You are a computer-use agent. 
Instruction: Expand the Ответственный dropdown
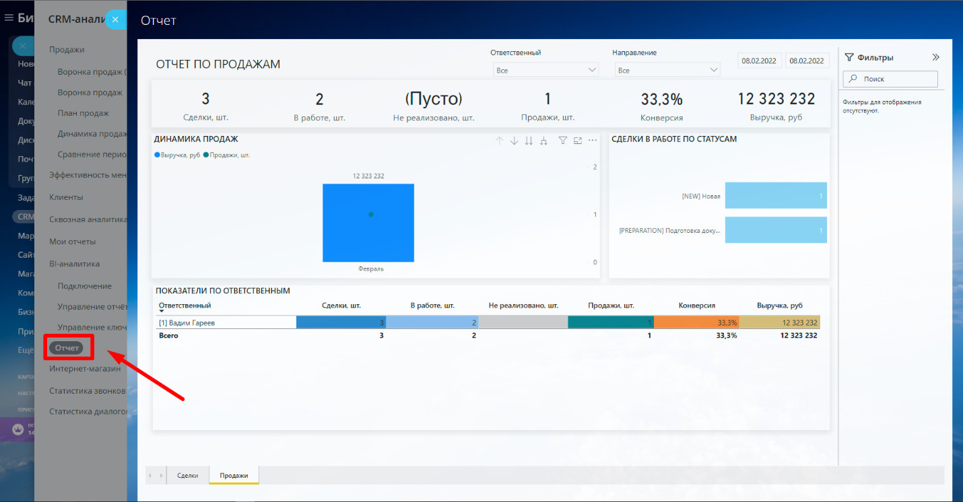546,70
